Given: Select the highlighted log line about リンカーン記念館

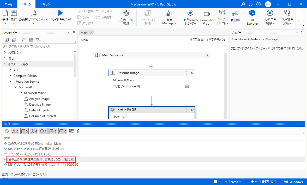Looking at the screenshot, I should pyautogui.click(x=41, y=159).
